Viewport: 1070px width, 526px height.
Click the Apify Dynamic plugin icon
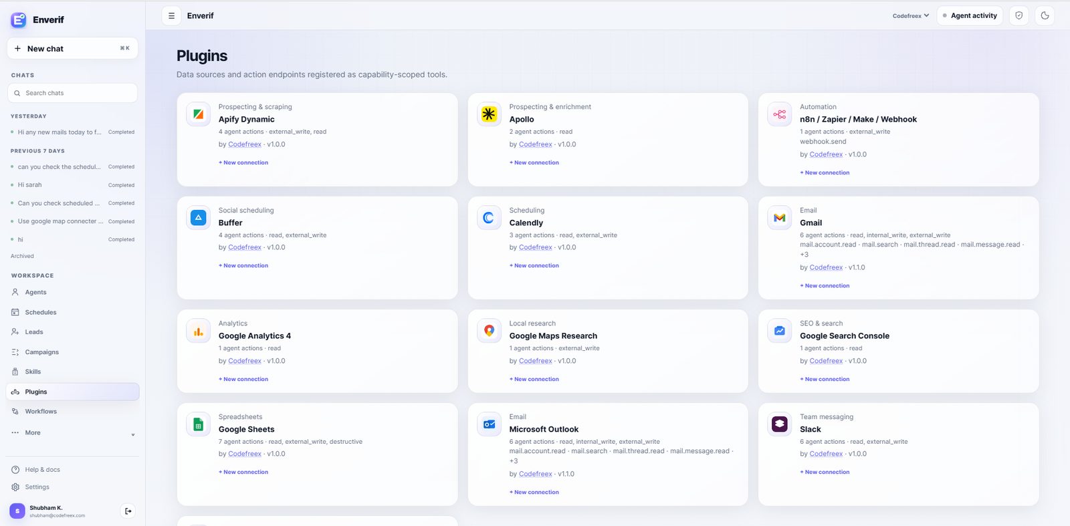tap(199, 114)
